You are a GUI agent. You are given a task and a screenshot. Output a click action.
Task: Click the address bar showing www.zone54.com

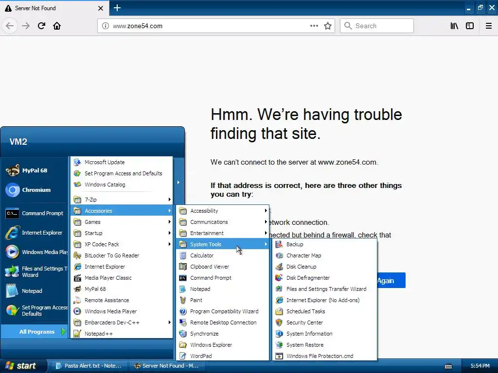click(x=216, y=26)
